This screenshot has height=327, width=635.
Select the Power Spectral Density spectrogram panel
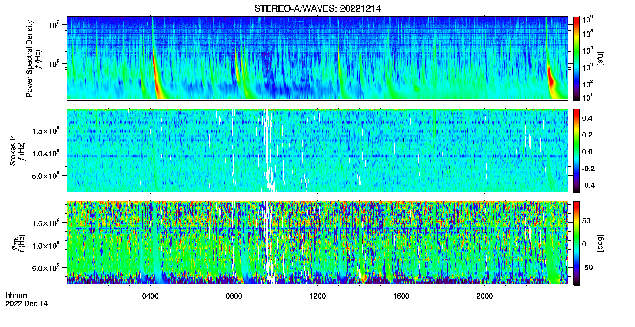tap(317, 58)
